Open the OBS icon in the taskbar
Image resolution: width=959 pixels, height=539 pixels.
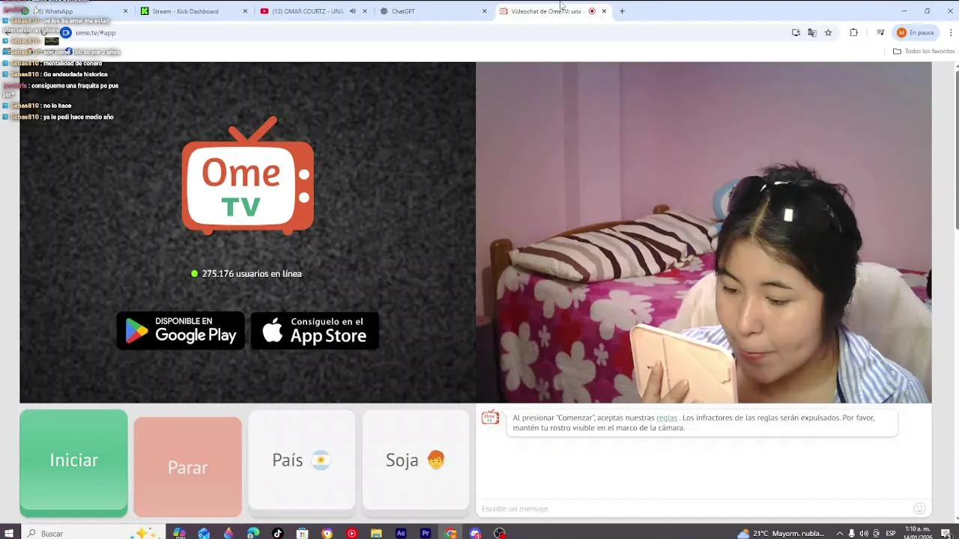[x=500, y=533]
